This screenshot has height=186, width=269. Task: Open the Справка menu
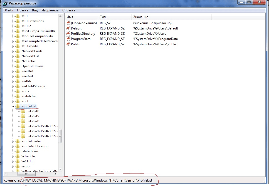point(68,10)
